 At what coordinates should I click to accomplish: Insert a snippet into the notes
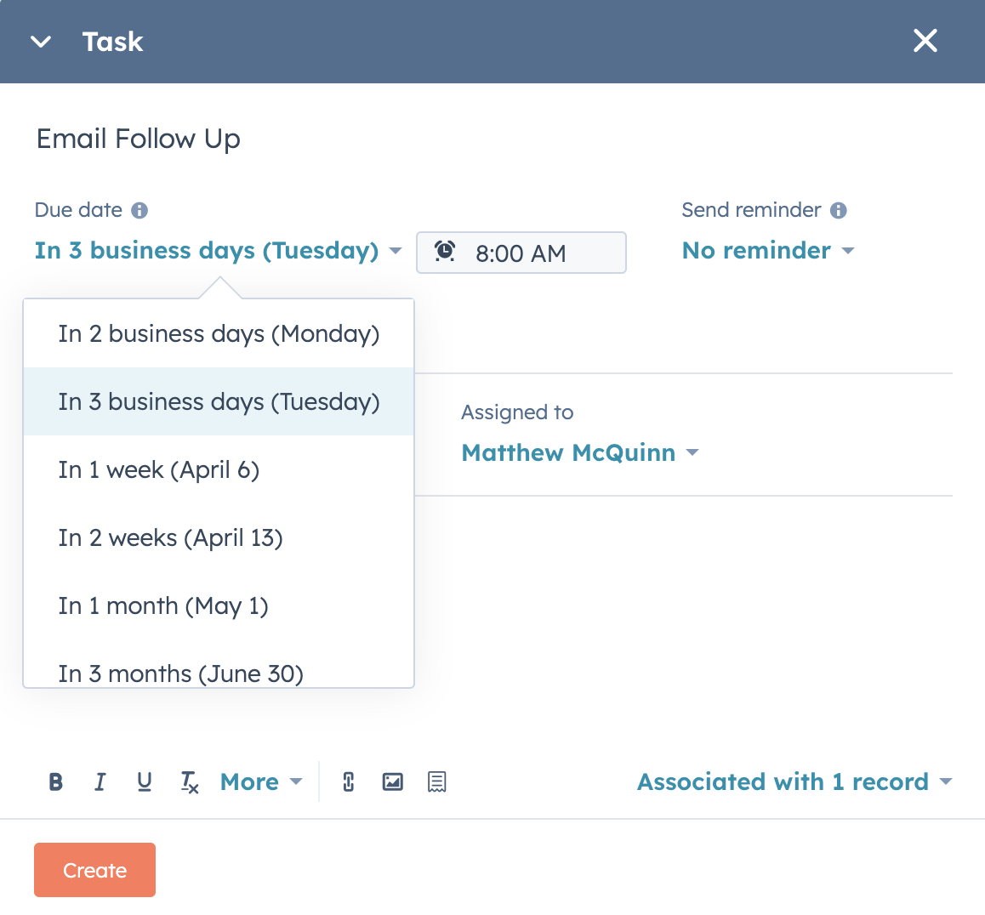[436, 781]
